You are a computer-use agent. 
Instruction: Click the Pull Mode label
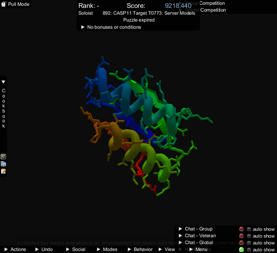pos(19,4)
